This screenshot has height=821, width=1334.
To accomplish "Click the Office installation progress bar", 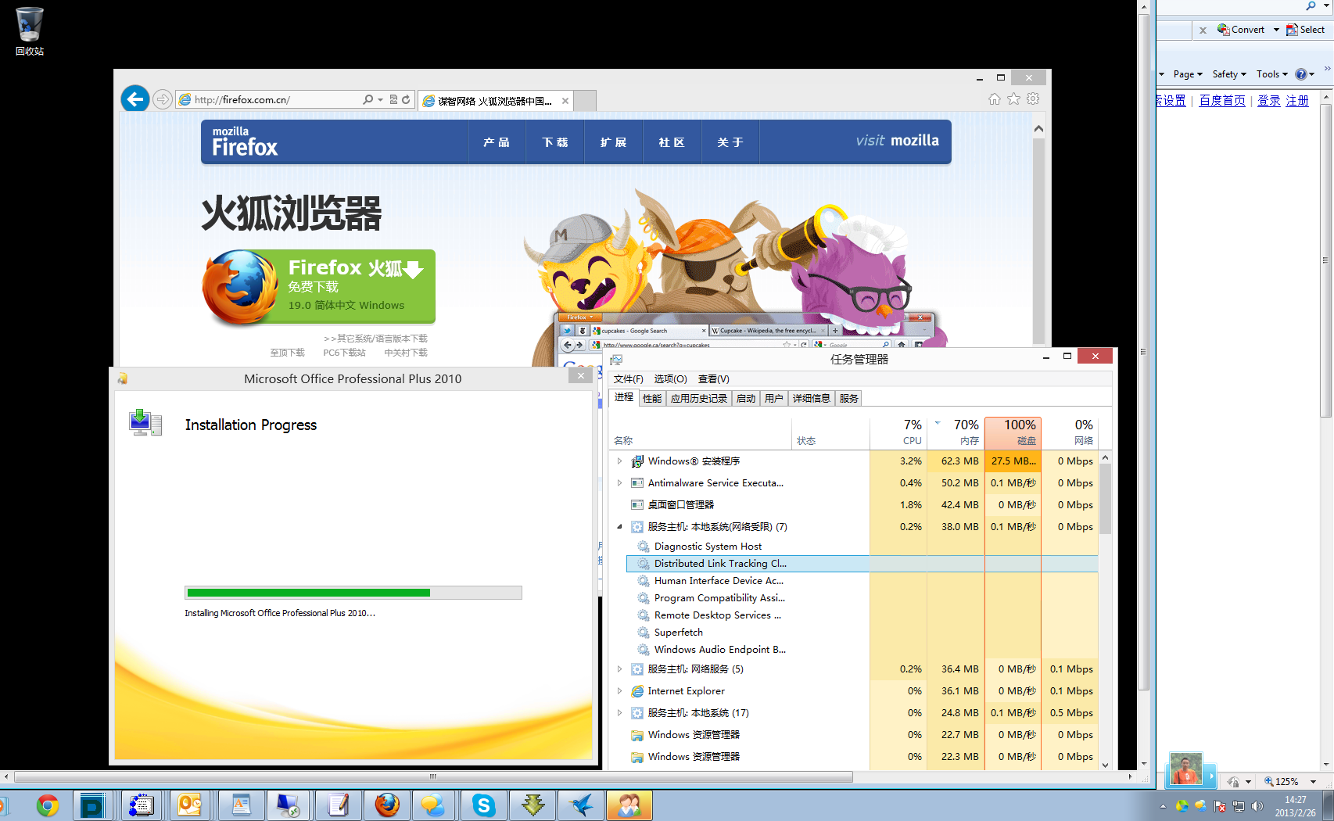I will [x=353, y=593].
